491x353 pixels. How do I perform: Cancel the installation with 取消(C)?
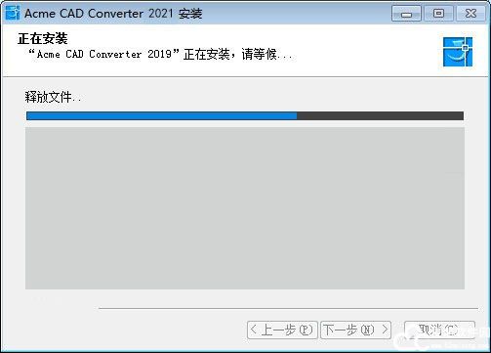click(x=439, y=330)
